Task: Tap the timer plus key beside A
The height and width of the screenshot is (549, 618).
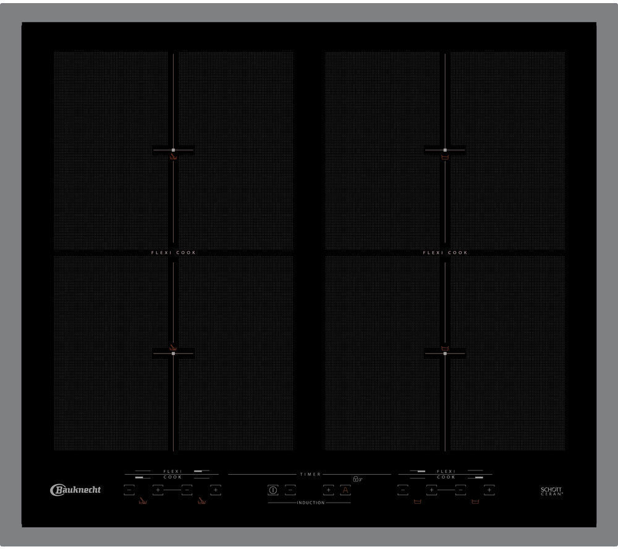Action: pyautogui.click(x=328, y=490)
